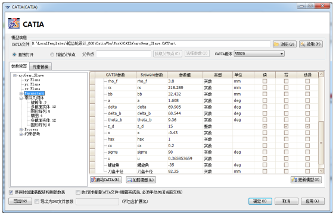
Task: Select the zx Plane tree item
Action: point(32,89)
